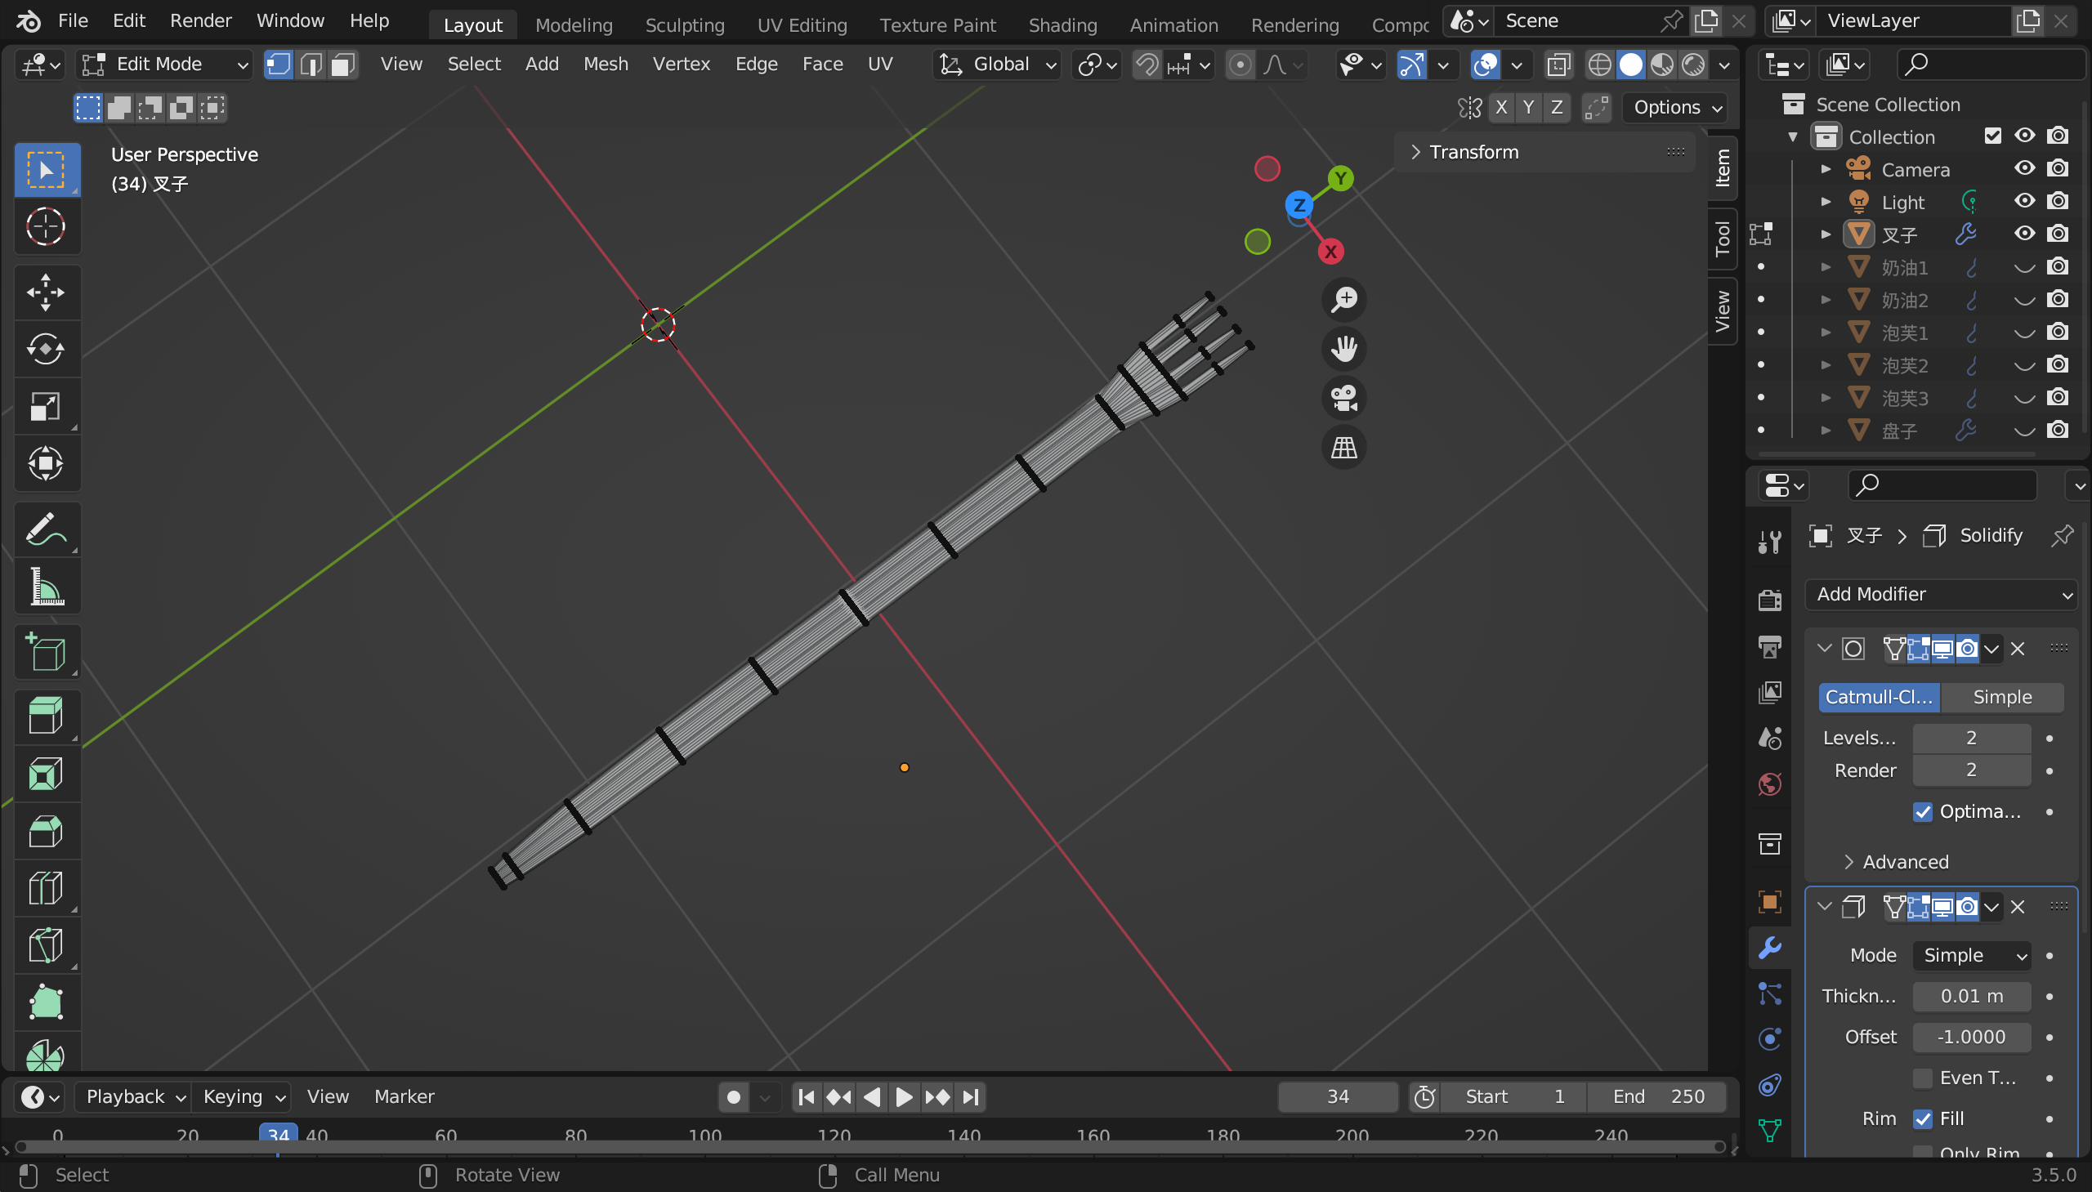
Task: Toggle X-ray display mode
Action: pos(1558,64)
